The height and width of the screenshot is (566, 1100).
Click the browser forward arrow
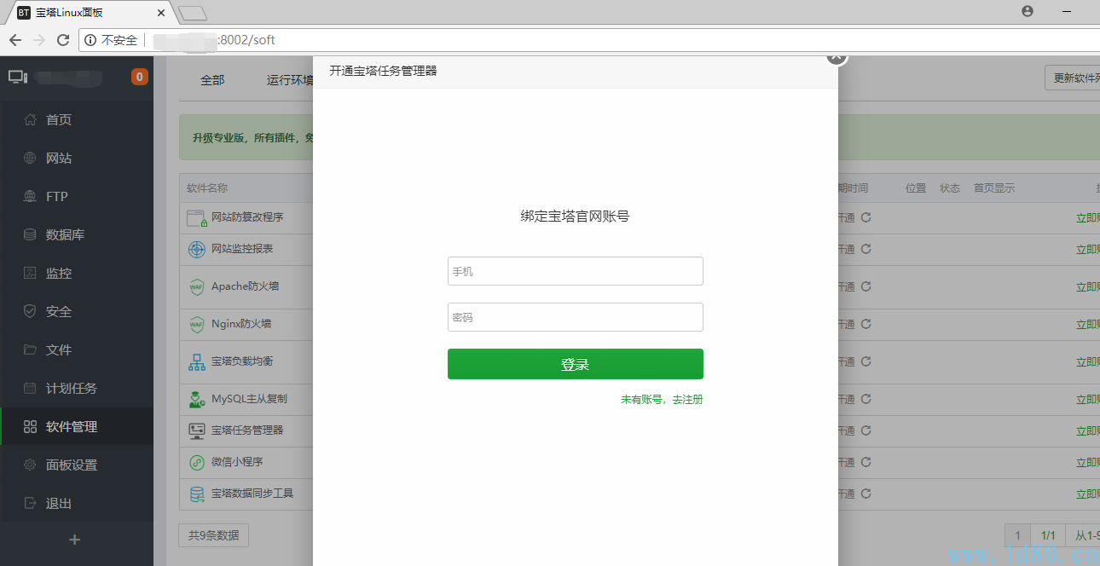[x=39, y=40]
